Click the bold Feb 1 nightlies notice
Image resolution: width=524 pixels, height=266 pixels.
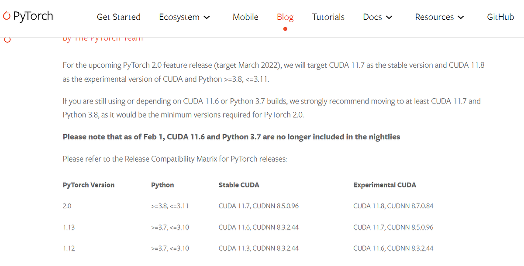[231, 137]
